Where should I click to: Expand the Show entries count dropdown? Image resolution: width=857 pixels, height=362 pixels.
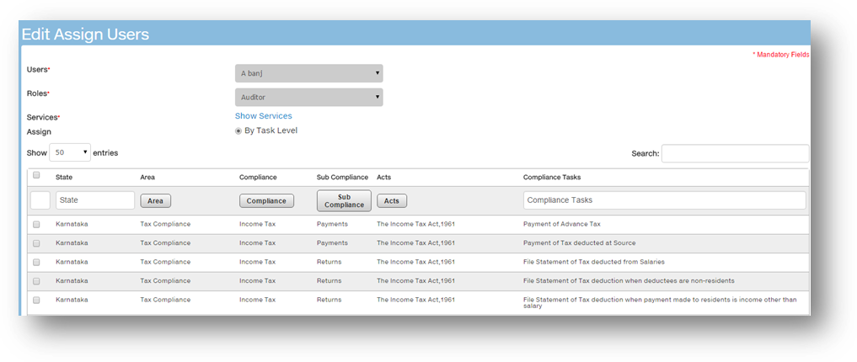click(x=70, y=152)
